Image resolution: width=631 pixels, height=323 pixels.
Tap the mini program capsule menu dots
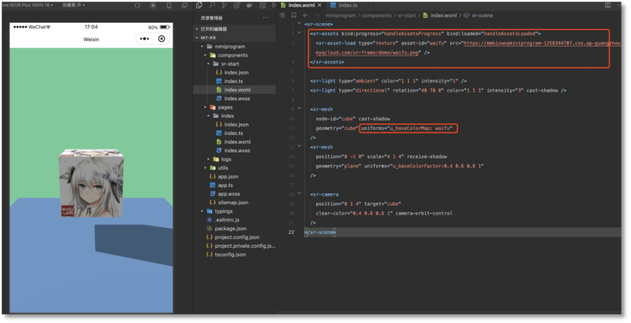tap(145, 39)
